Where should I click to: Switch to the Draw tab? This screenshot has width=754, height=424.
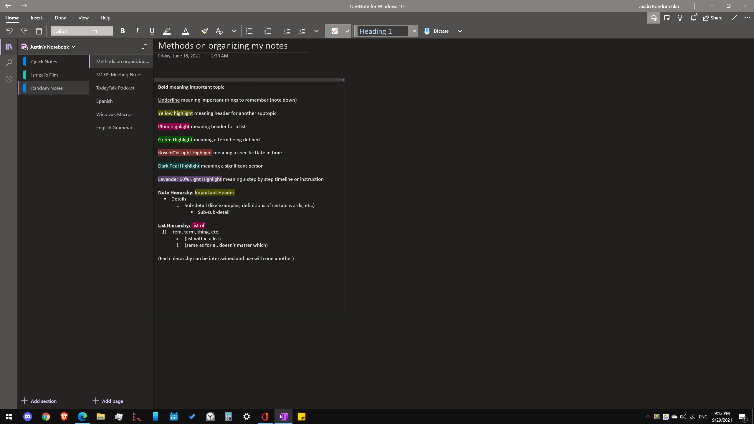click(60, 18)
